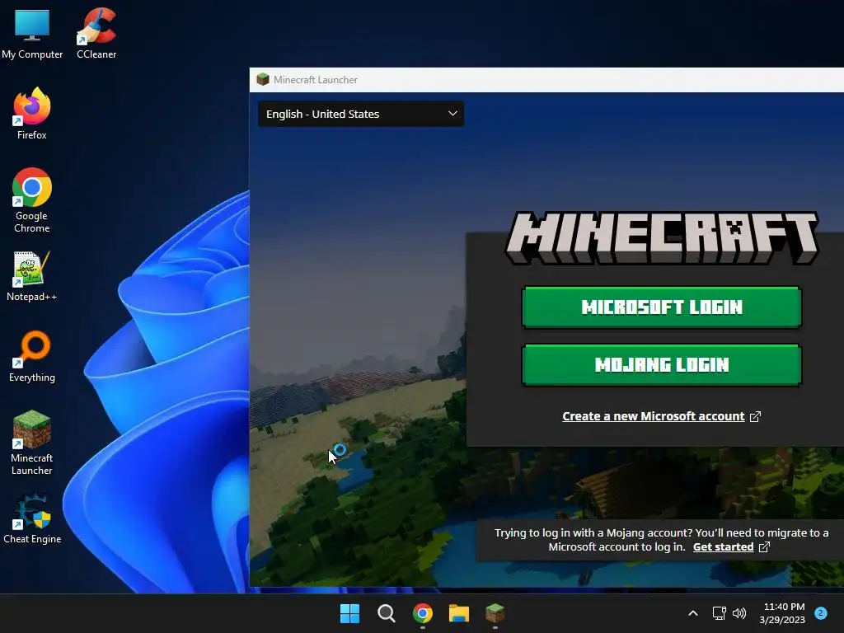Open the English - United States language dropdown
Screen dimensions: 844x633
(361, 114)
